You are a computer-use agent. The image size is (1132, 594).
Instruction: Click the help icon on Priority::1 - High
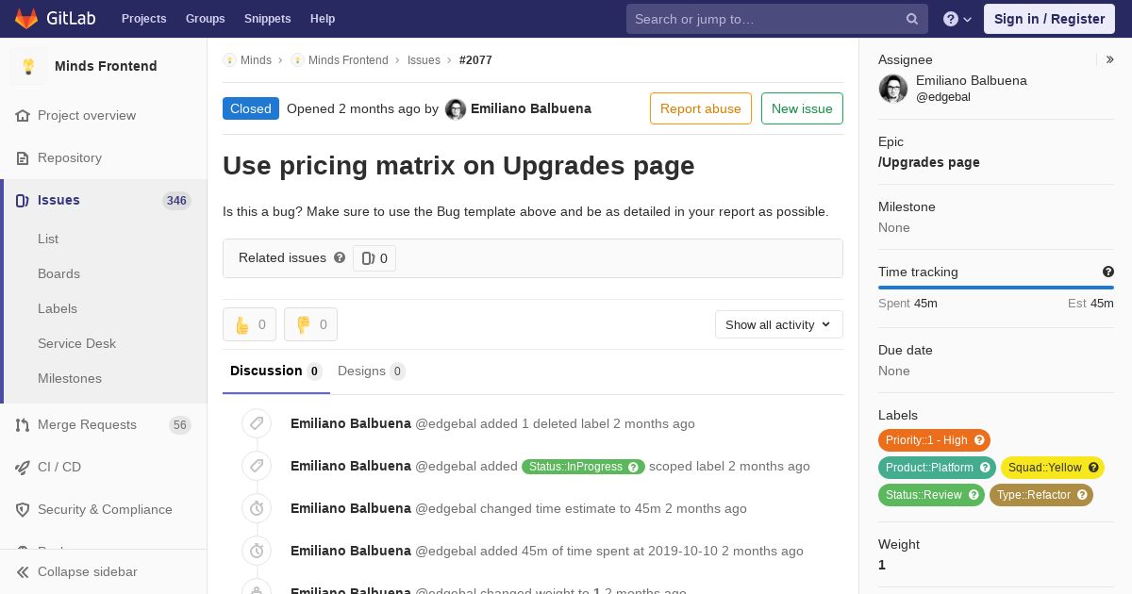tap(979, 440)
